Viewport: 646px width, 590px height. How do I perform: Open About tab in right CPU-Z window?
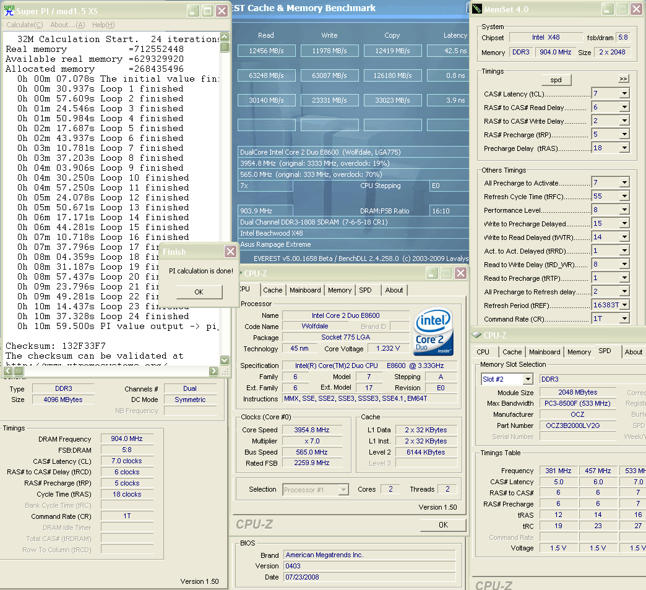point(633,352)
